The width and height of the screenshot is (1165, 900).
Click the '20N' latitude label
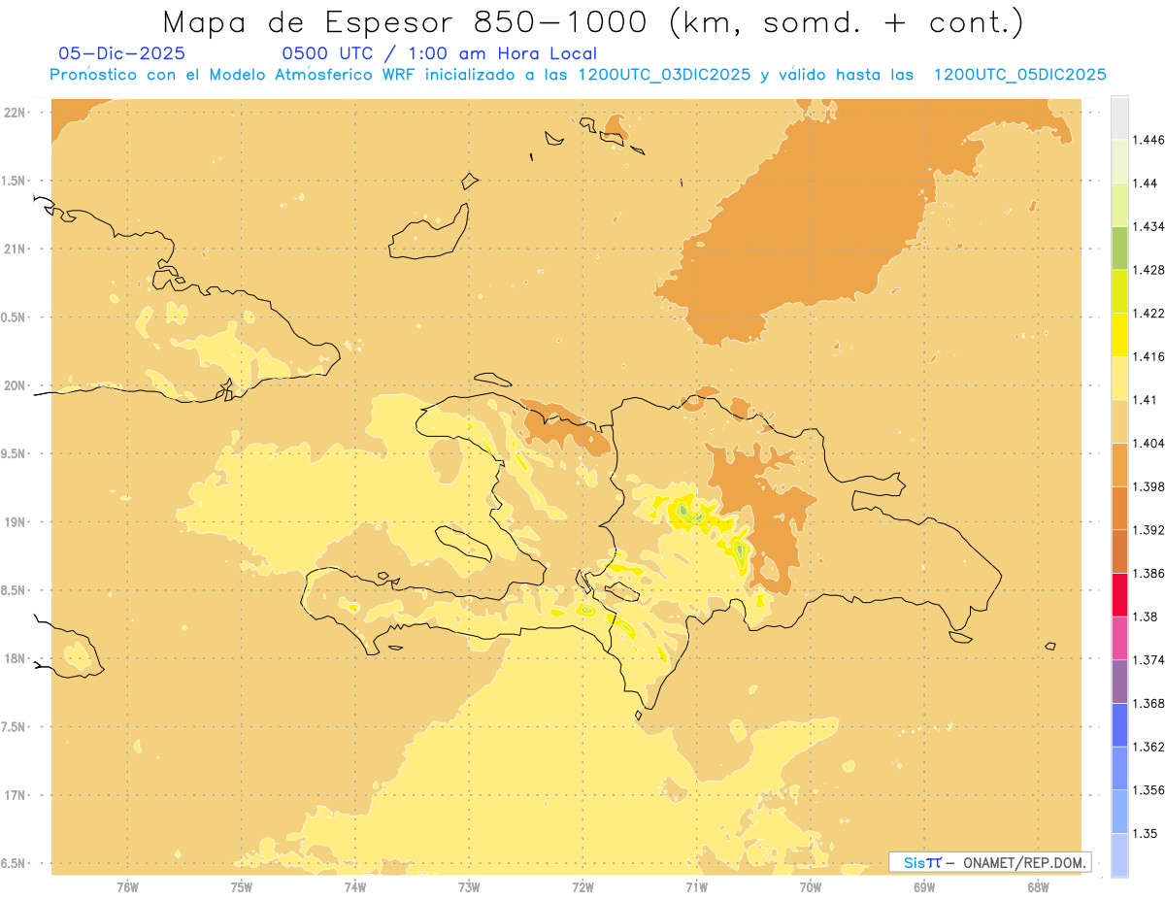coord(16,385)
